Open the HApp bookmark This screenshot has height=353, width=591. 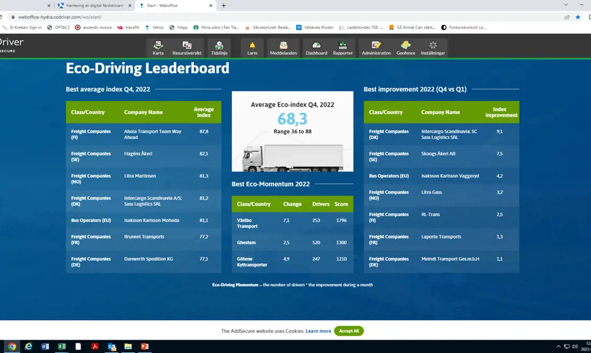tap(178, 27)
